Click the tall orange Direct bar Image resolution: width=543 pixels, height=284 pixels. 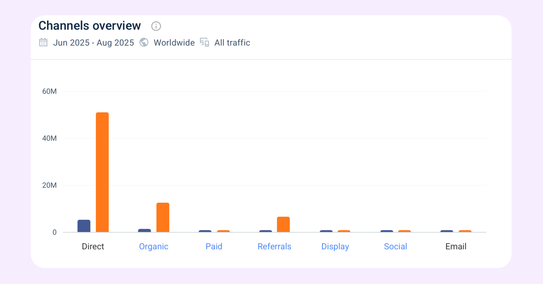(x=102, y=172)
